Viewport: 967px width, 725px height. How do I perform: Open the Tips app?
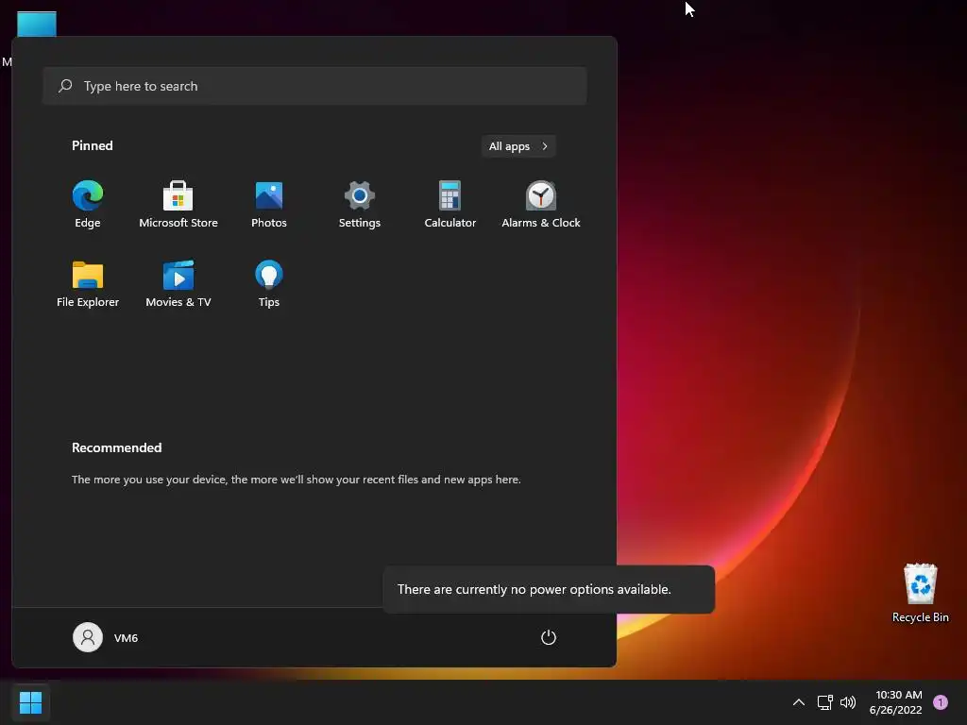(x=269, y=283)
